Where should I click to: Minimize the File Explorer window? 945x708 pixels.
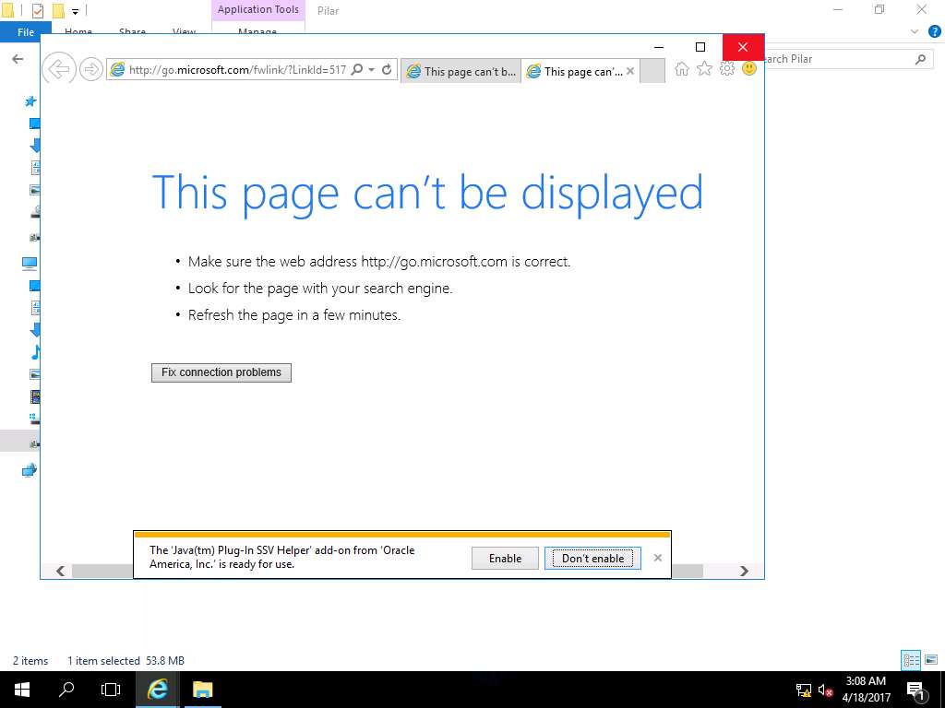(x=838, y=9)
